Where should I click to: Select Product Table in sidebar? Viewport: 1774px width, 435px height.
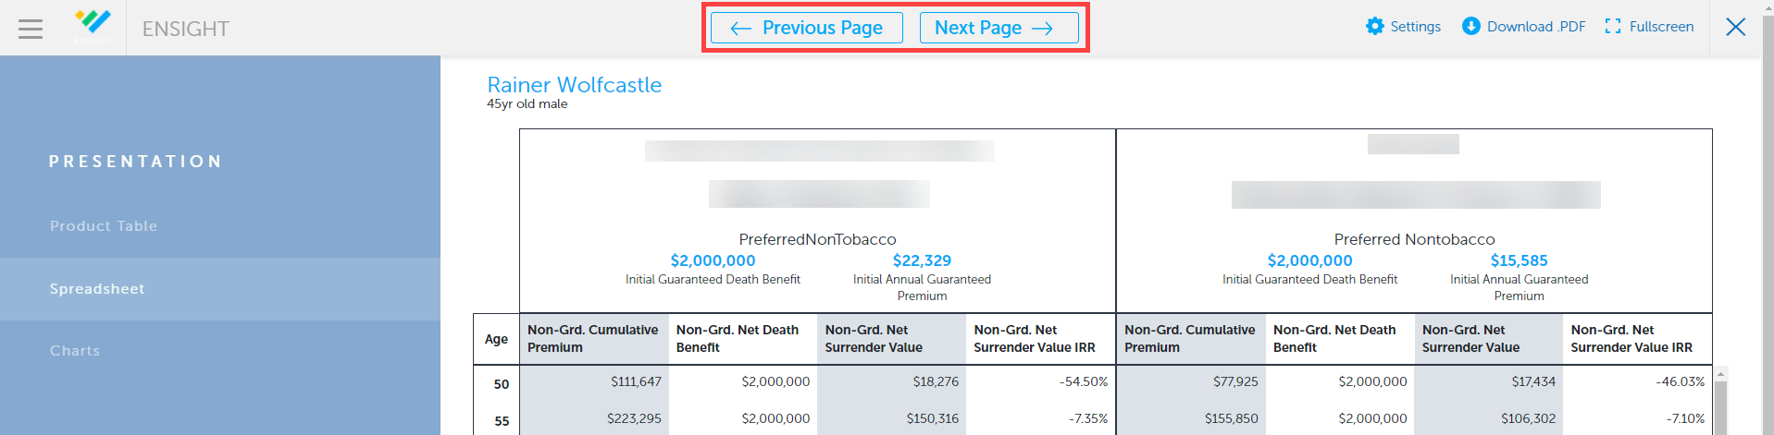click(x=220, y=226)
